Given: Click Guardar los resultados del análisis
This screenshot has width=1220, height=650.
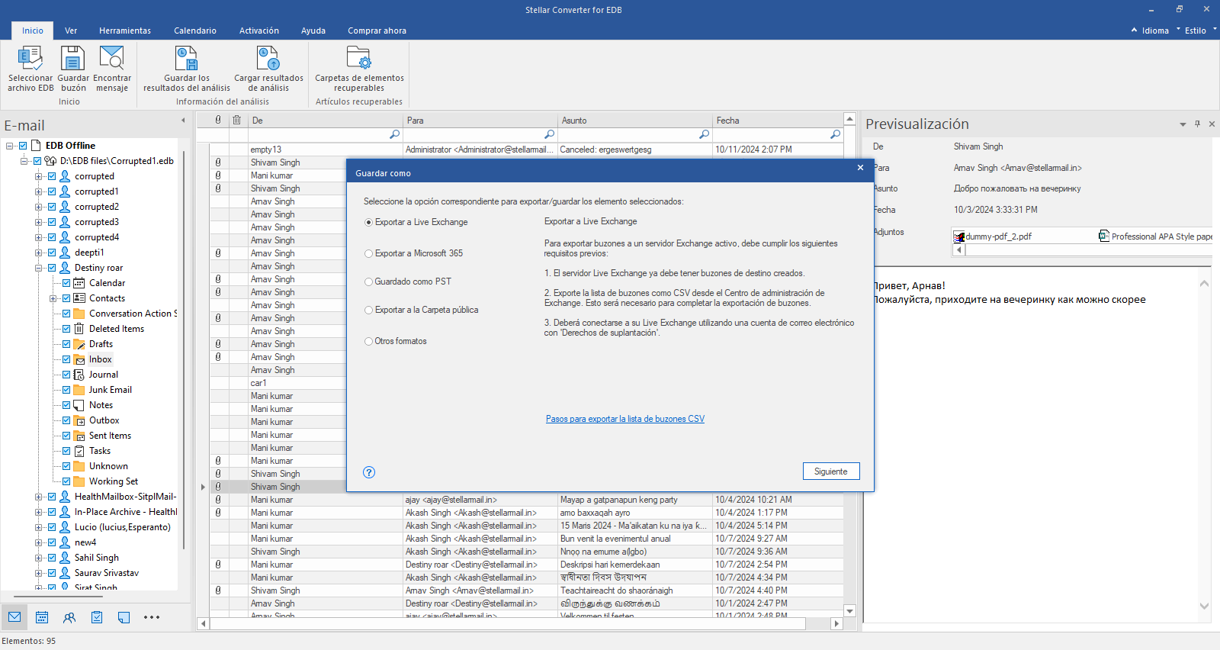Looking at the screenshot, I should click(x=187, y=69).
